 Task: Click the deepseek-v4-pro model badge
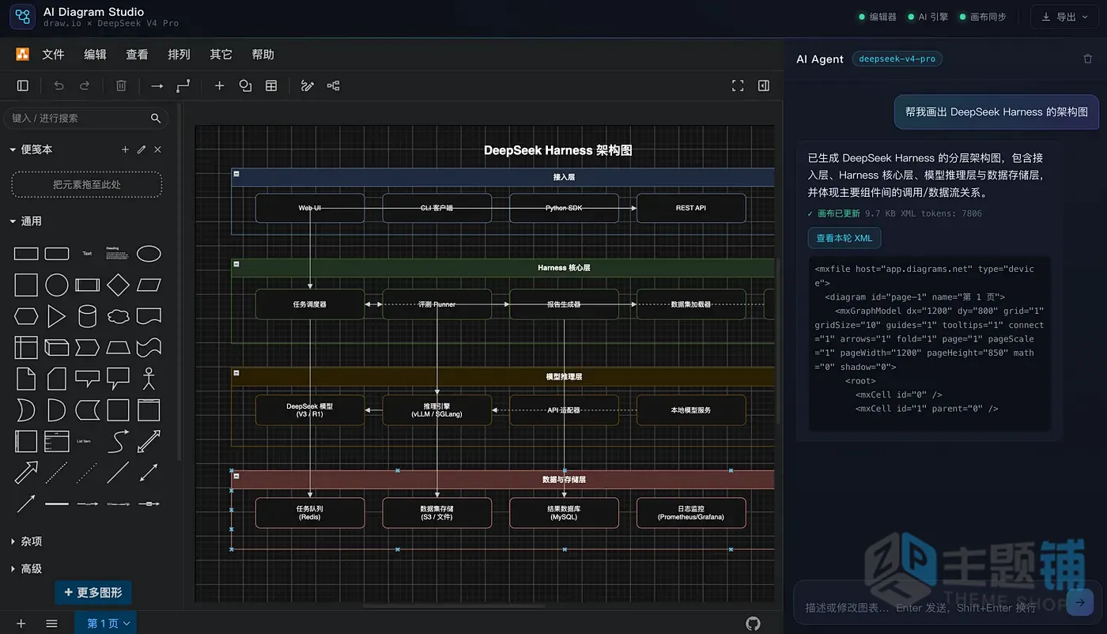(x=897, y=58)
